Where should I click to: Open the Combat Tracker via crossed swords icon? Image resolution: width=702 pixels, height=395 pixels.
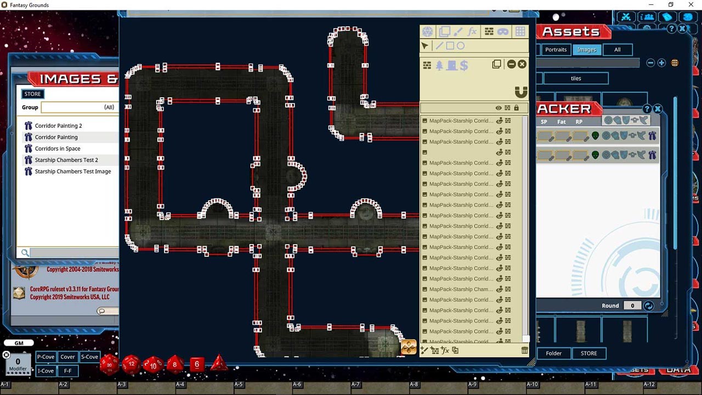tap(626, 17)
